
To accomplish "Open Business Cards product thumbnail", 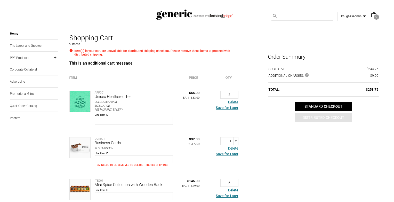I will point(80,148).
